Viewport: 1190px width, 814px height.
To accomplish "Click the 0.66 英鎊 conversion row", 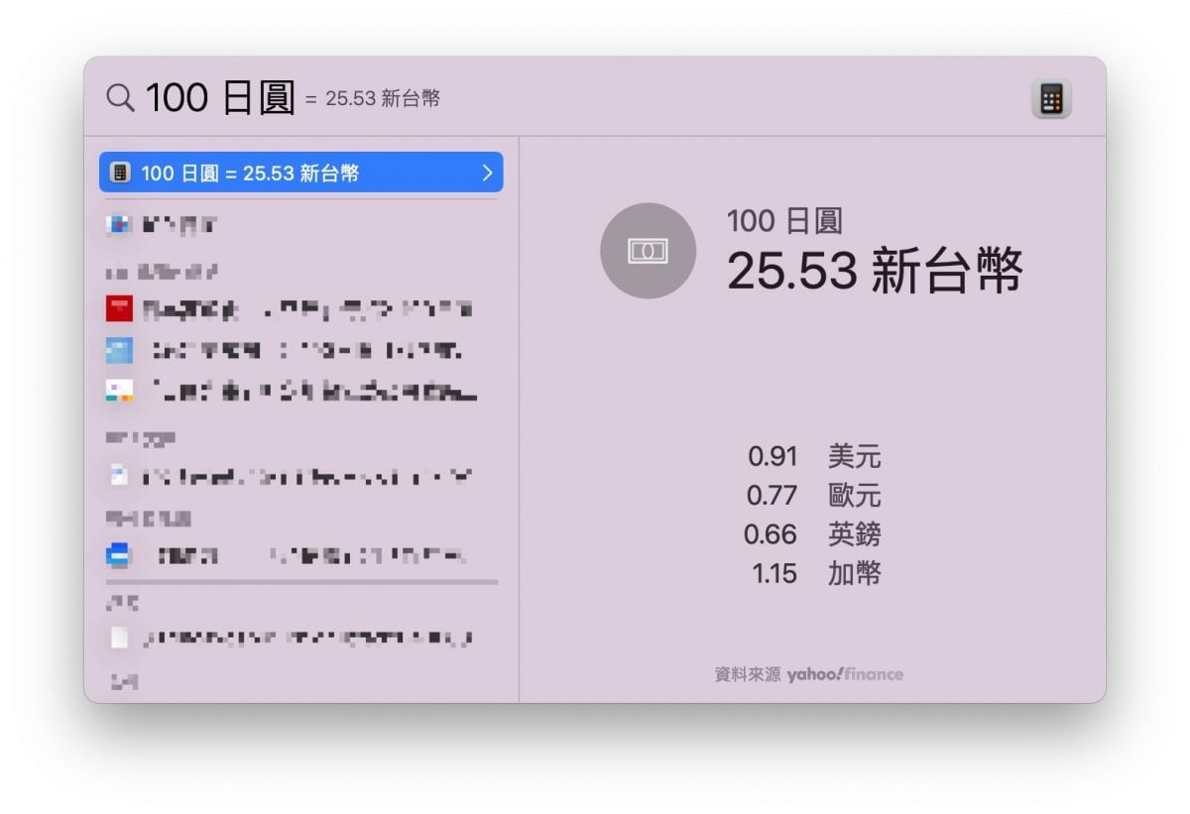I will [813, 534].
